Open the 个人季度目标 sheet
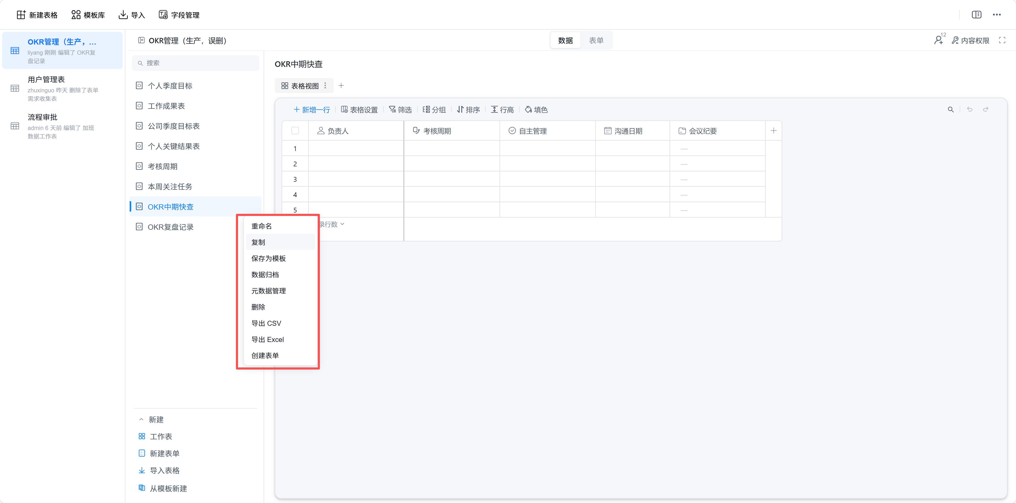 196,86
